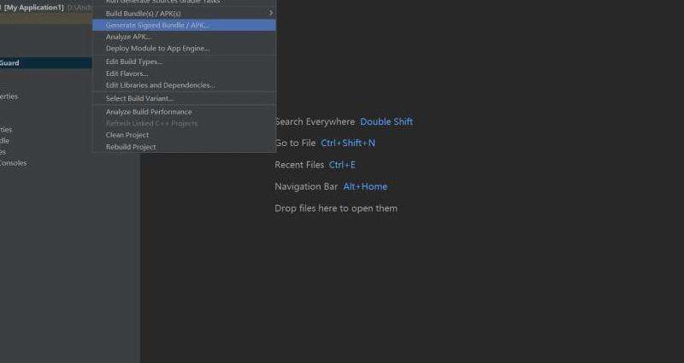This screenshot has width=684, height=363.
Task: Click Select Build Variant...
Action: (x=184, y=98)
